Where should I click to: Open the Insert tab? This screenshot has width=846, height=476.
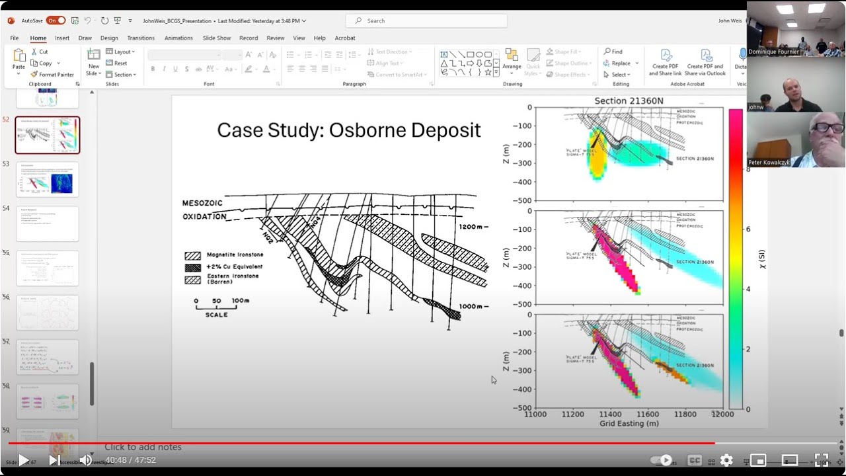(62, 38)
